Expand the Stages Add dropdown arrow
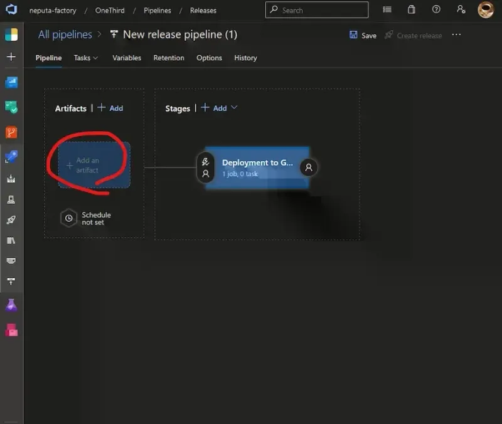 point(234,108)
